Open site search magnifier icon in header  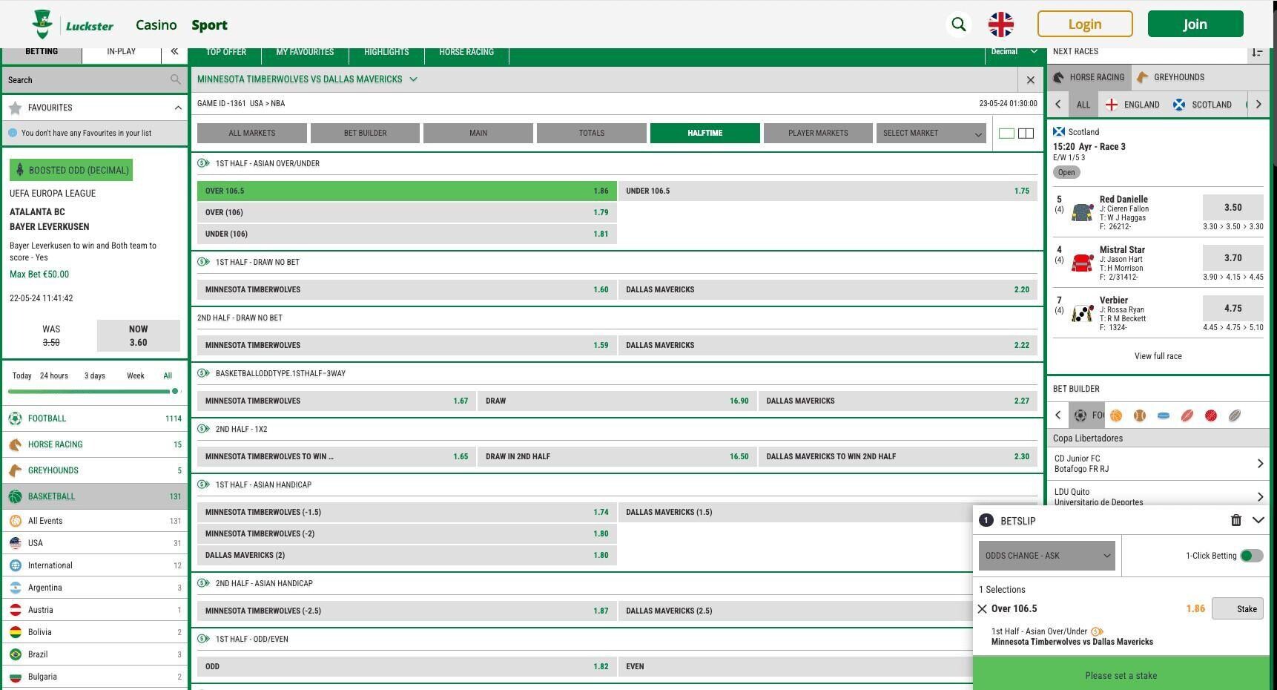[x=958, y=24]
